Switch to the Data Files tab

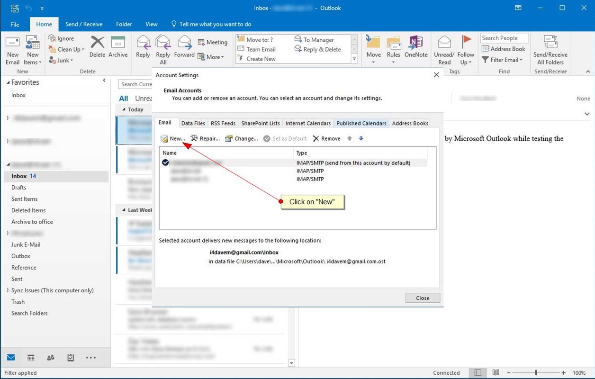pyautogui.click(x=193, y=123)
